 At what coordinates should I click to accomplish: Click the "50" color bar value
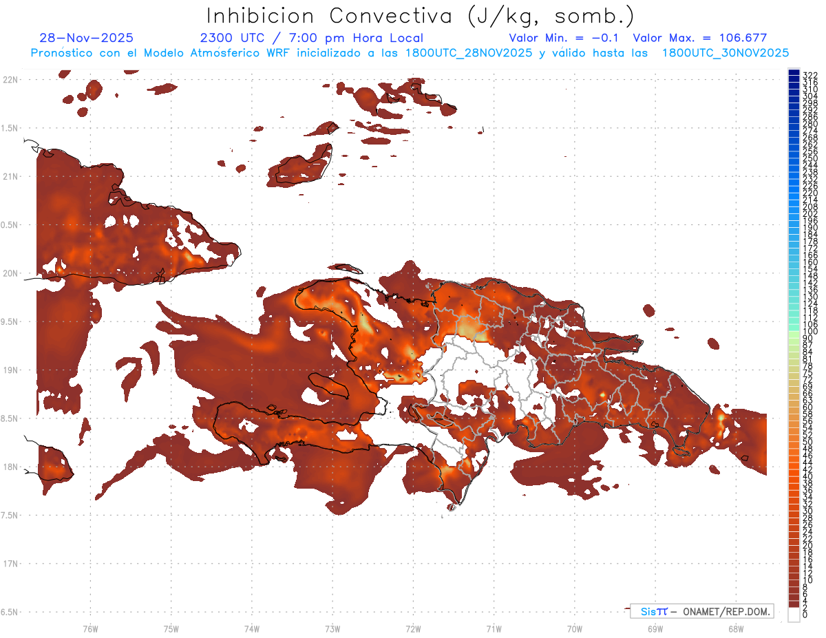tap(808, 441)
